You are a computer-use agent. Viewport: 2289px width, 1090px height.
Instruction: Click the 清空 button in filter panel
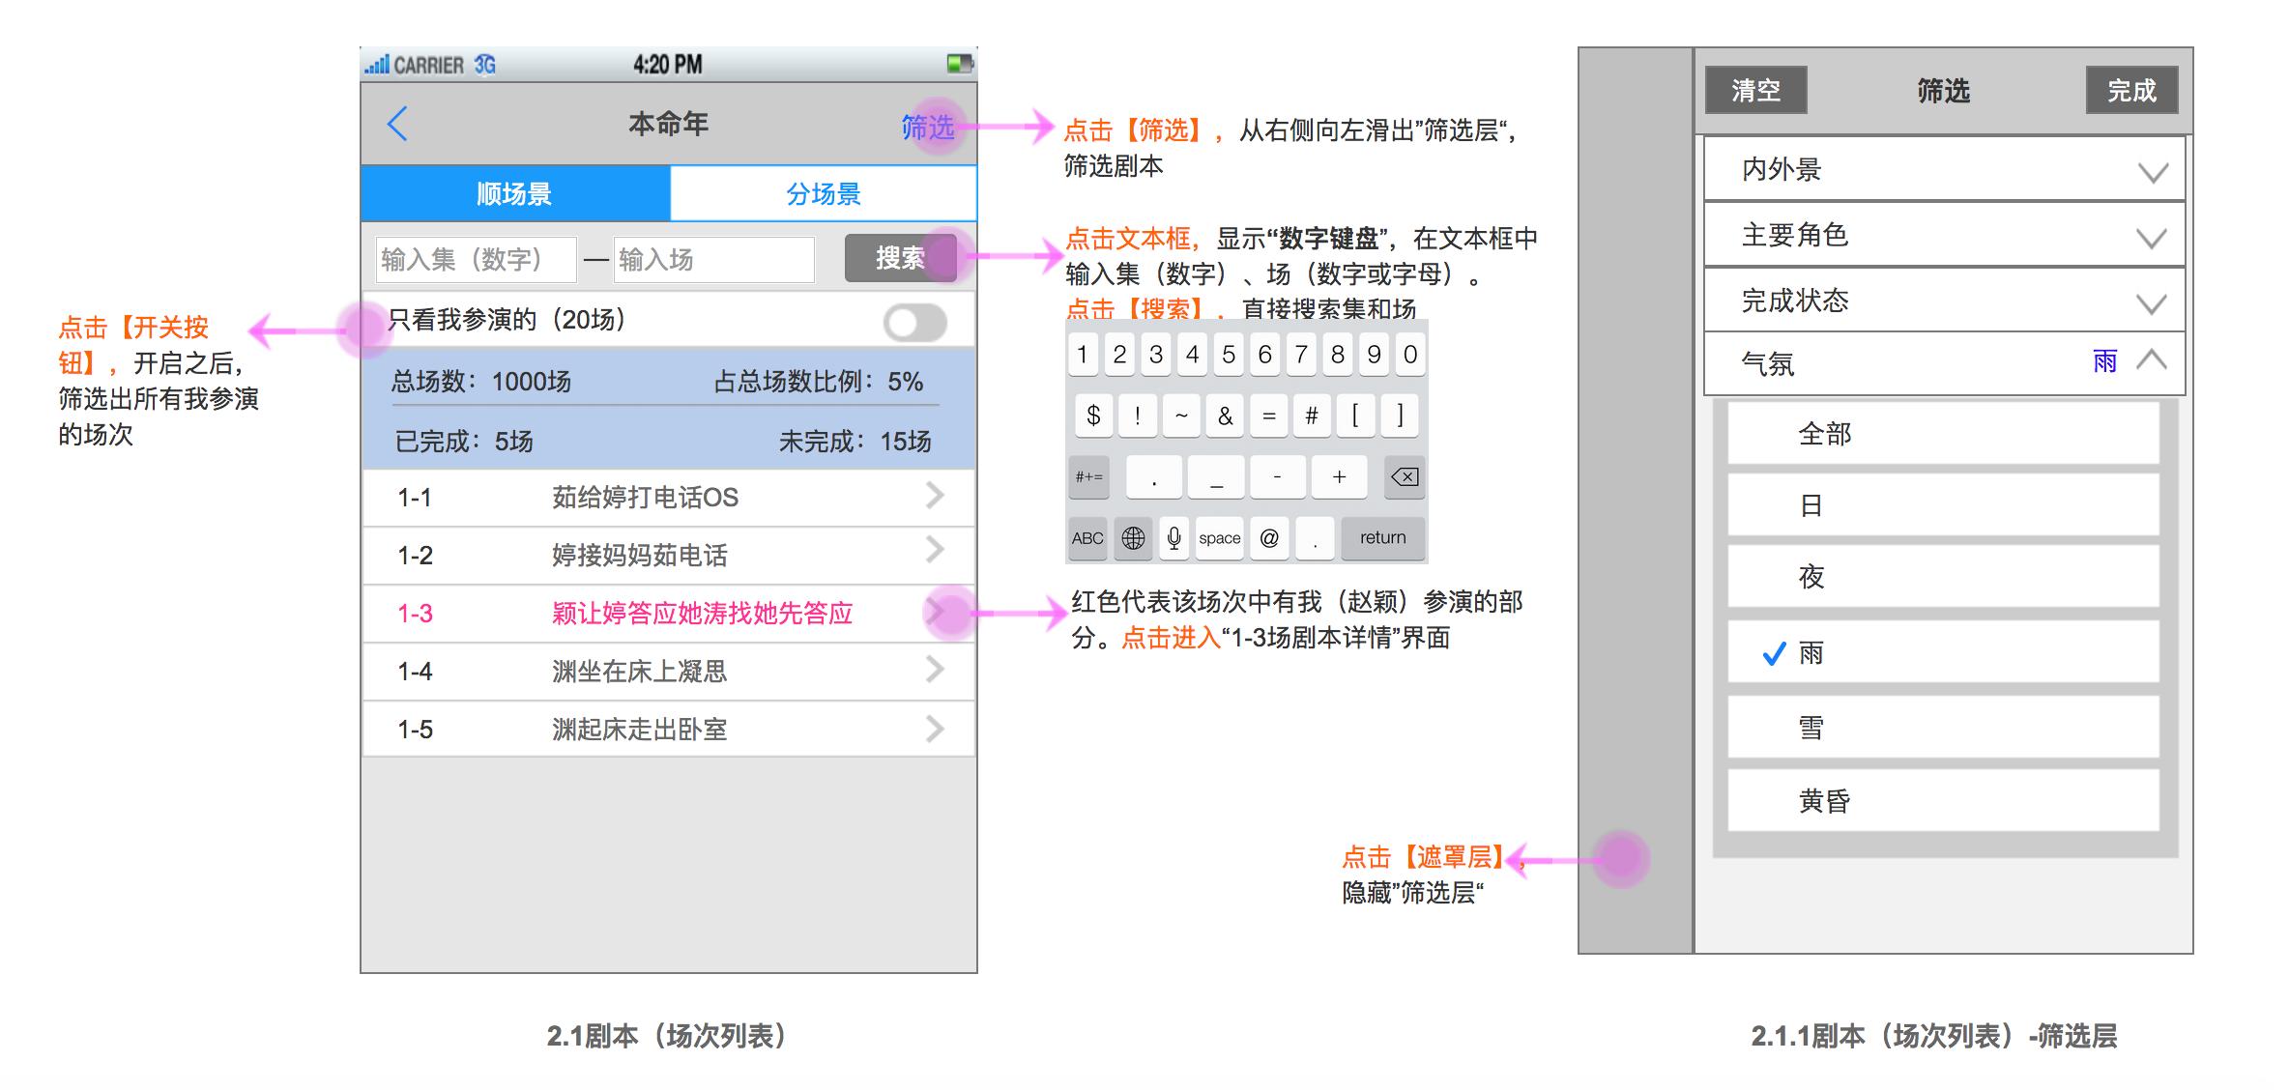pos(1755,91)
